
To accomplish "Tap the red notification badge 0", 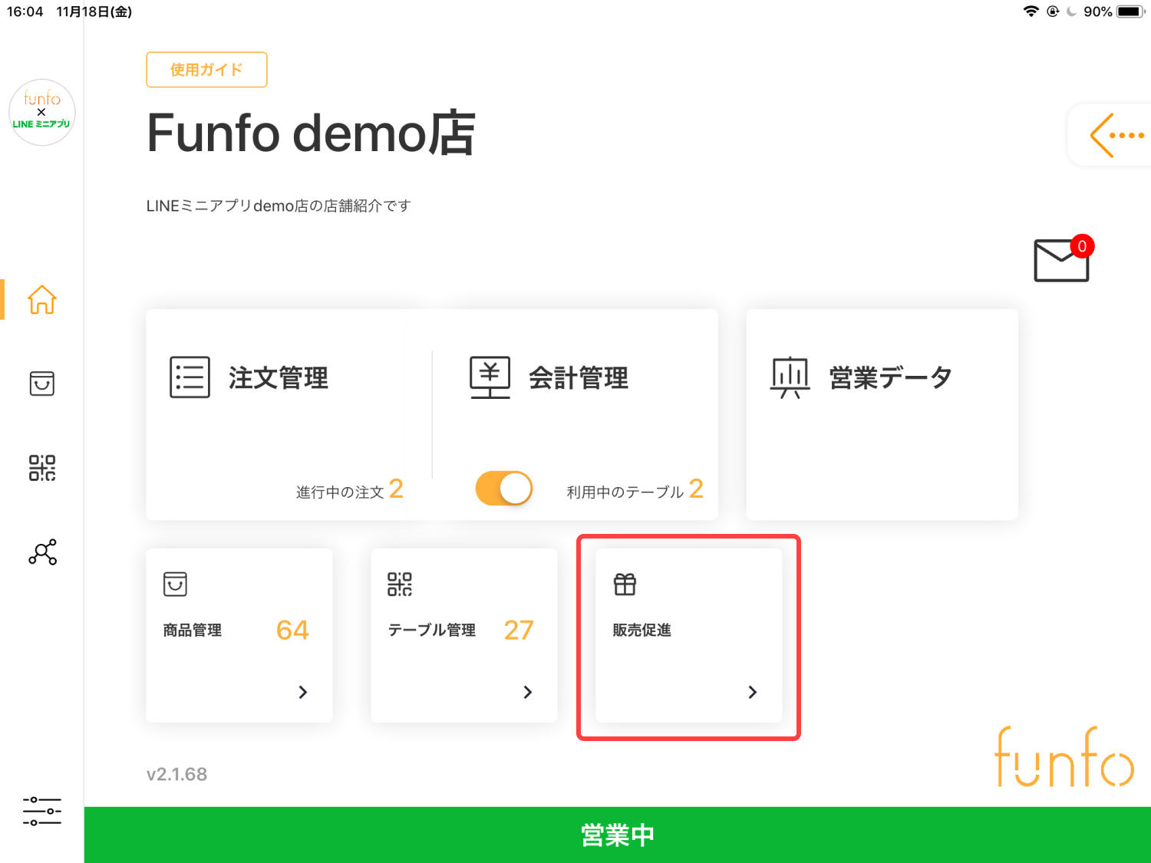I will 1082,246.
